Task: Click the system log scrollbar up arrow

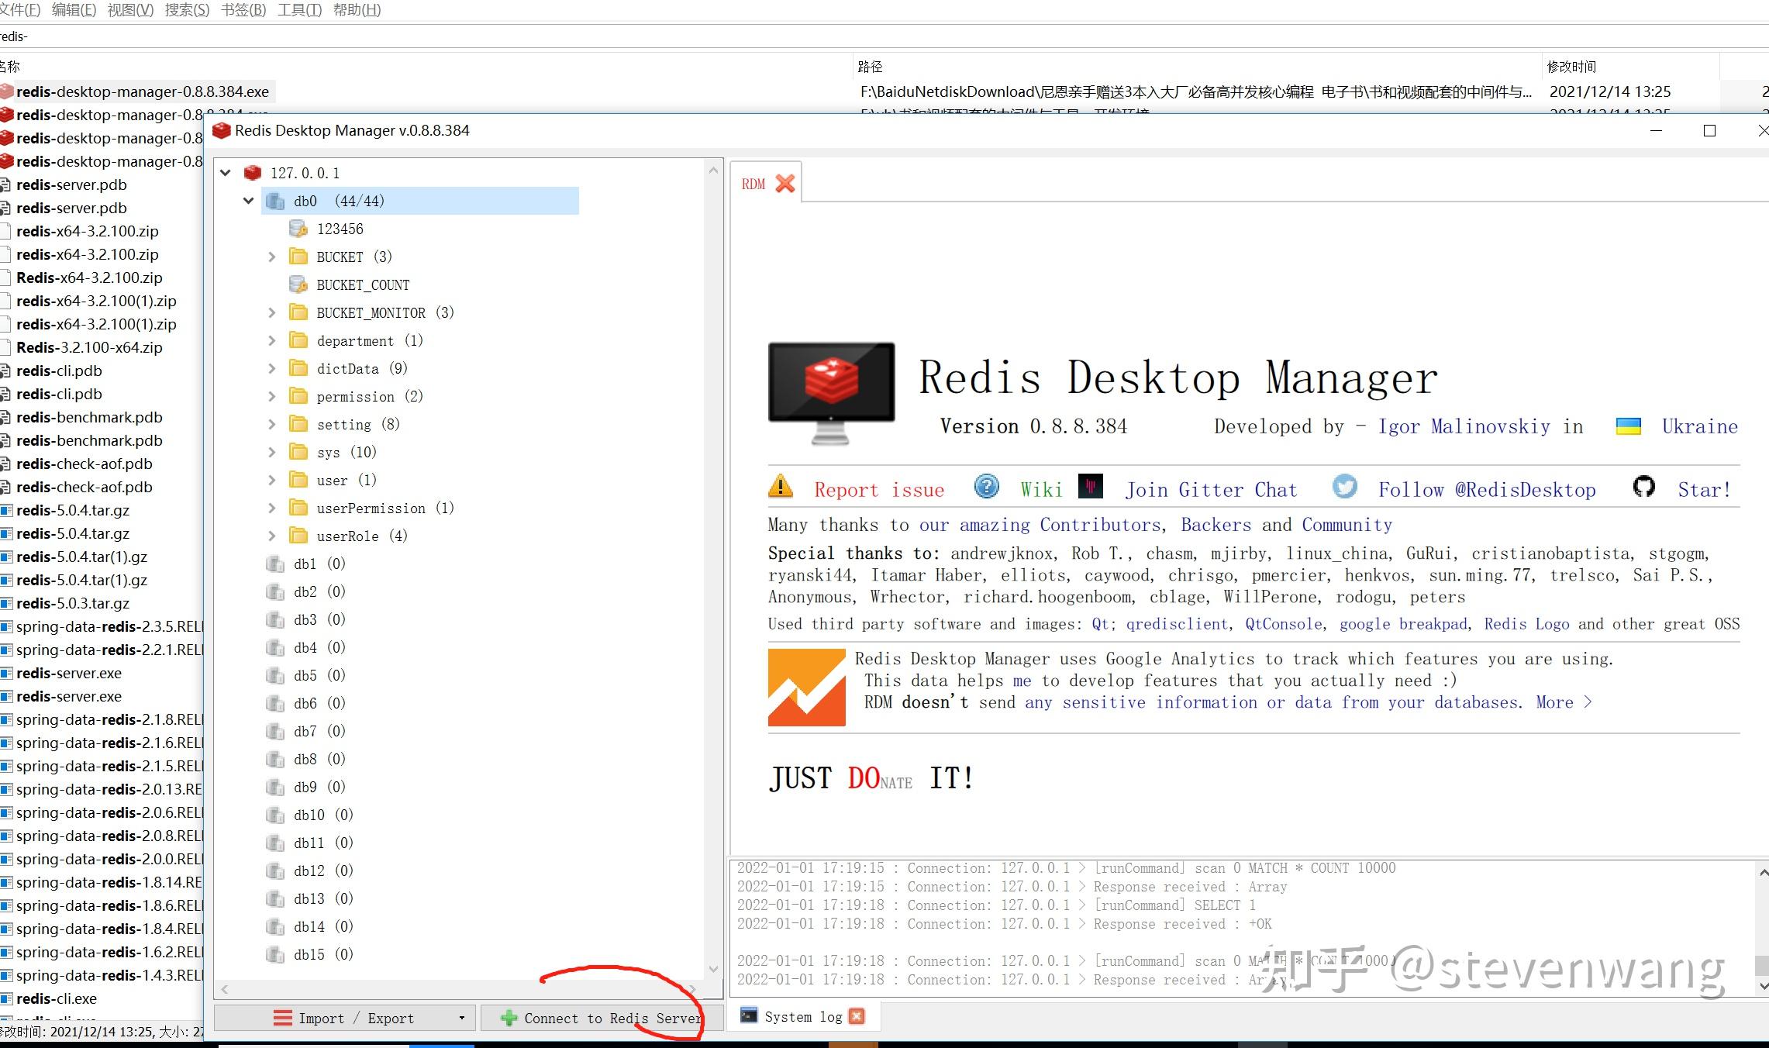Action: pos(1762,872)
